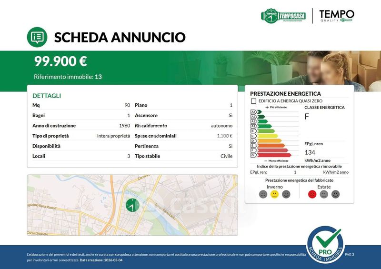
Task: Click the Tempocasa logo in the header
Action: coord(283,16)
